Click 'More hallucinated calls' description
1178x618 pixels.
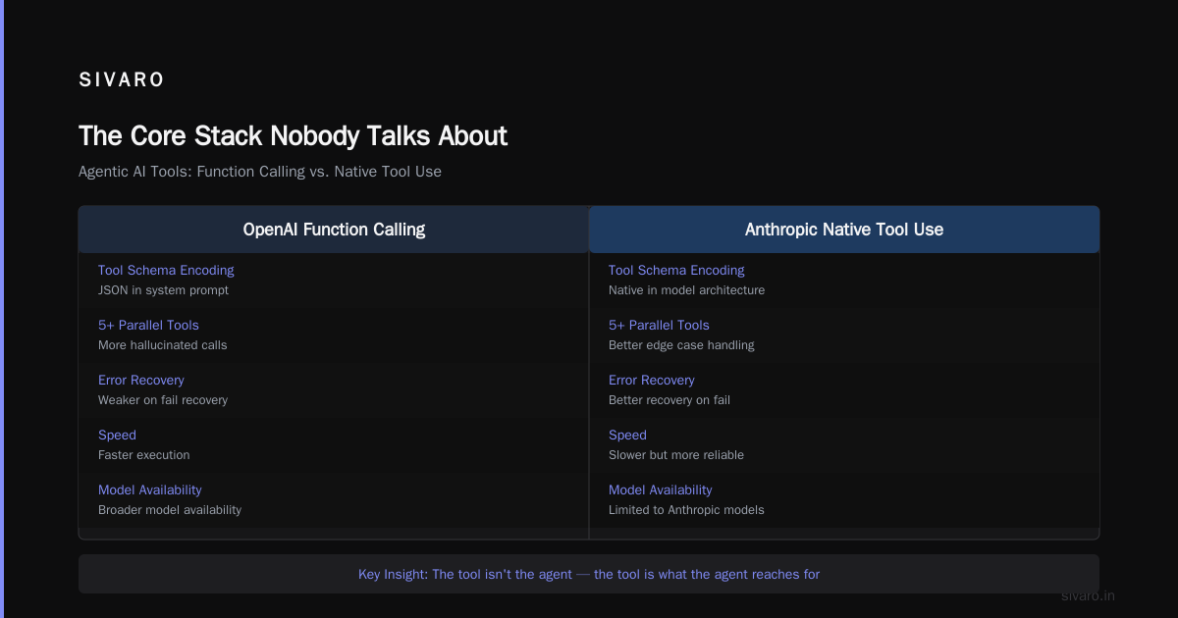pos(162,345)
